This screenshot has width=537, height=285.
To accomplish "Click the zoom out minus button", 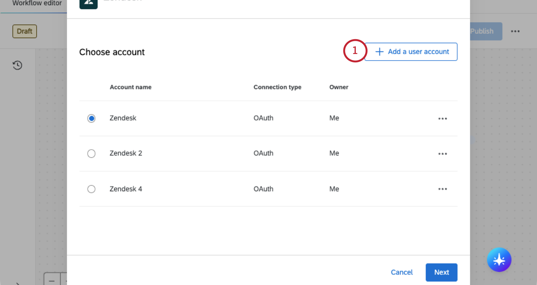I will tap(52, 280).
